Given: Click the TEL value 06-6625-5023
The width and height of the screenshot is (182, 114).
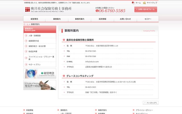Looking at the screenshot, I should click(x=90, y=87).
